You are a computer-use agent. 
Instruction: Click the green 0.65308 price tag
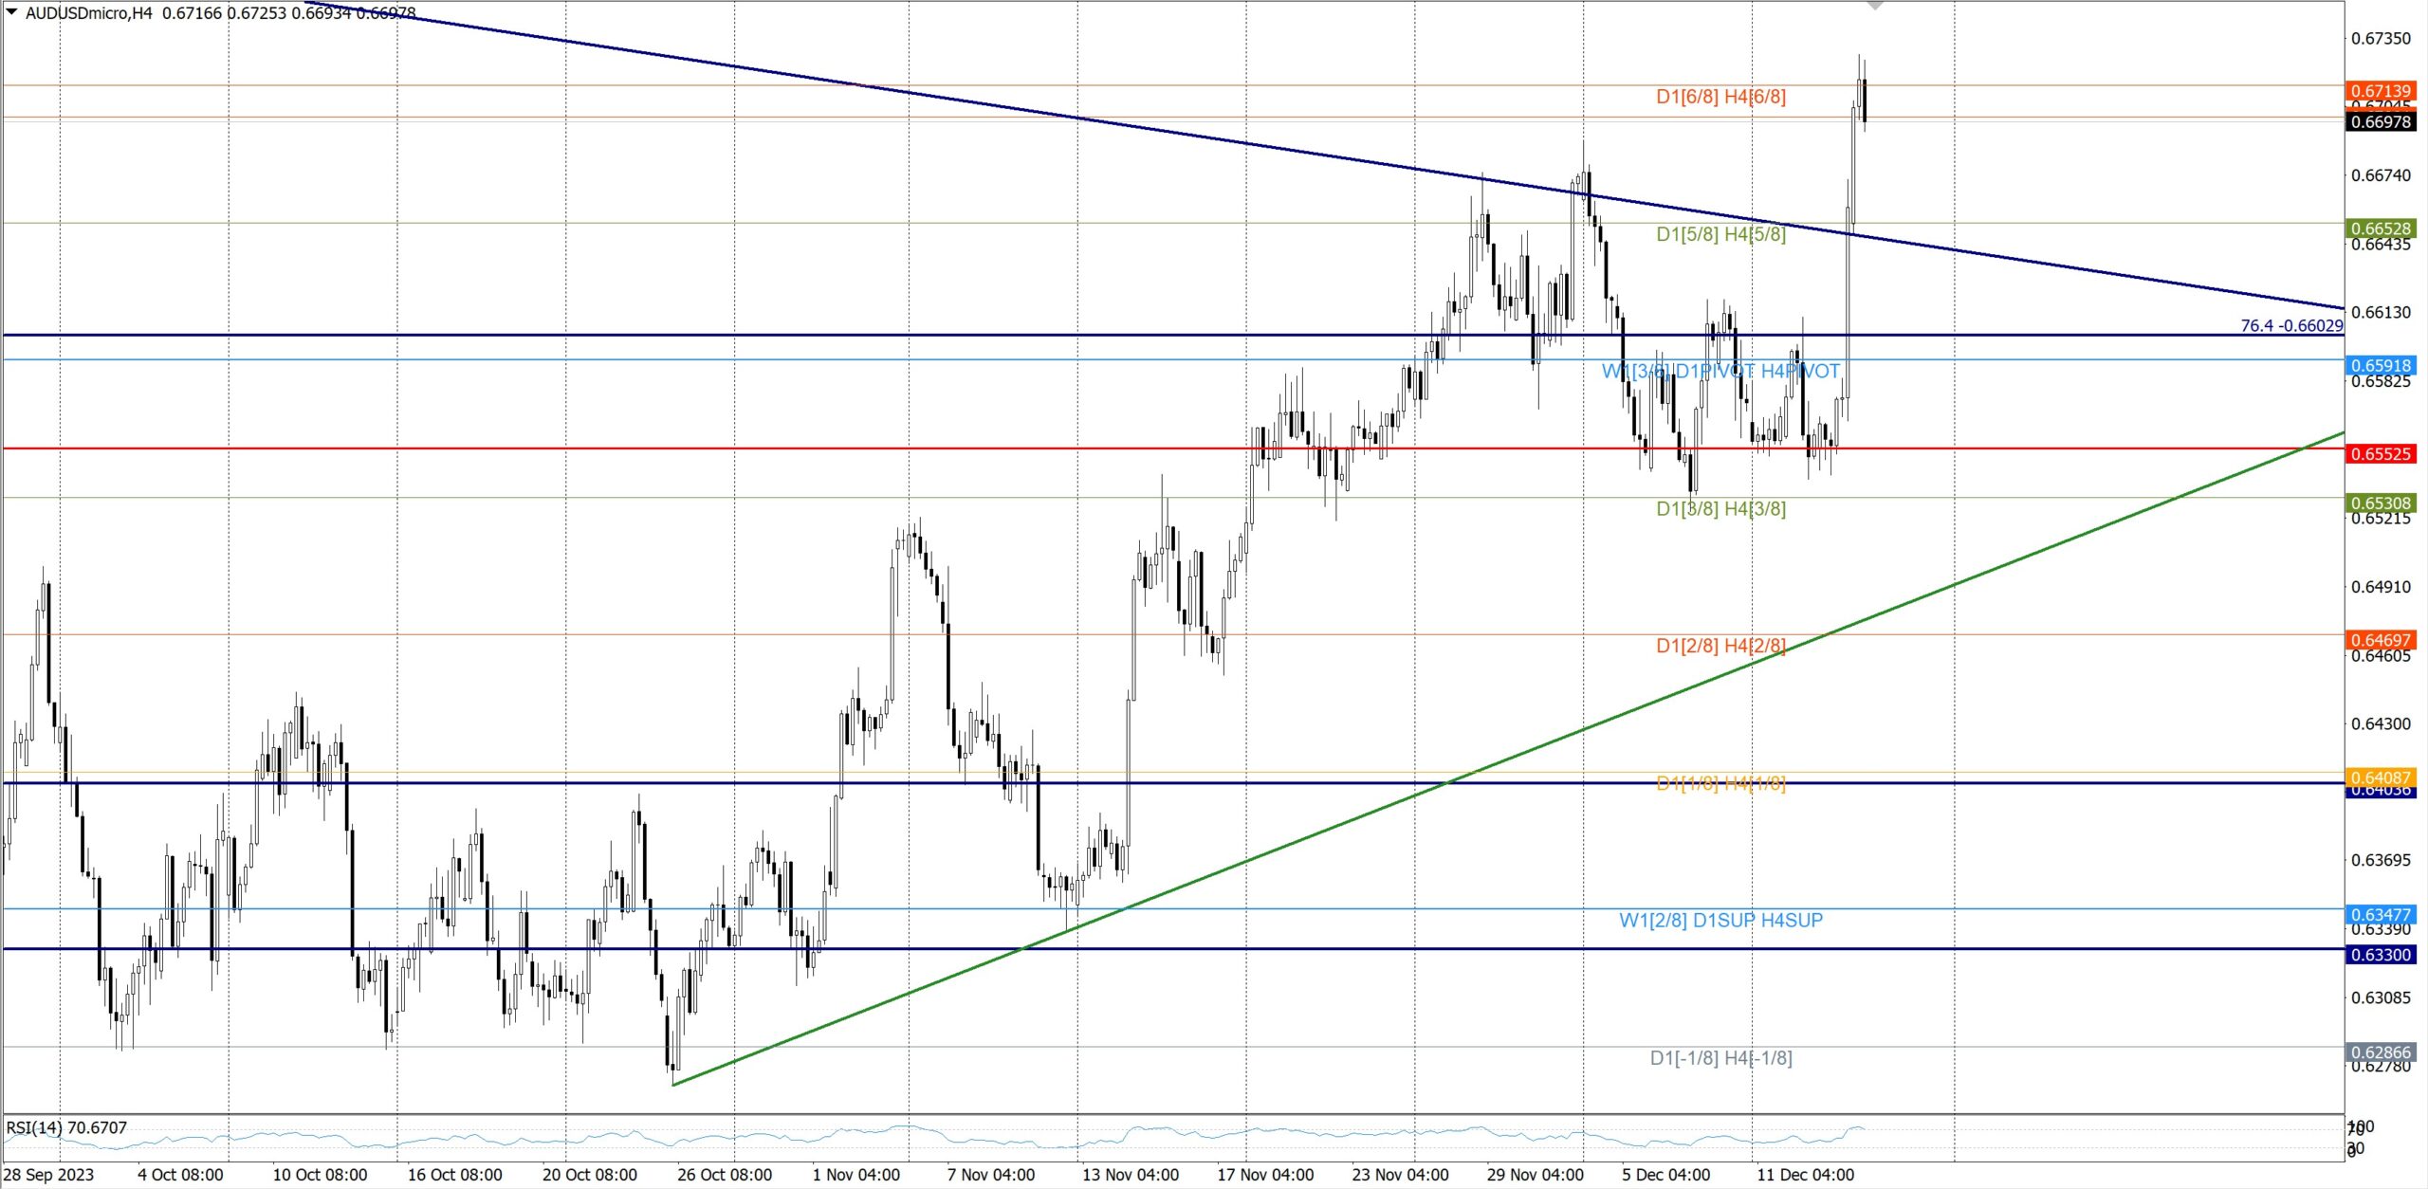pyautogui.click(x=2381, y=503)
